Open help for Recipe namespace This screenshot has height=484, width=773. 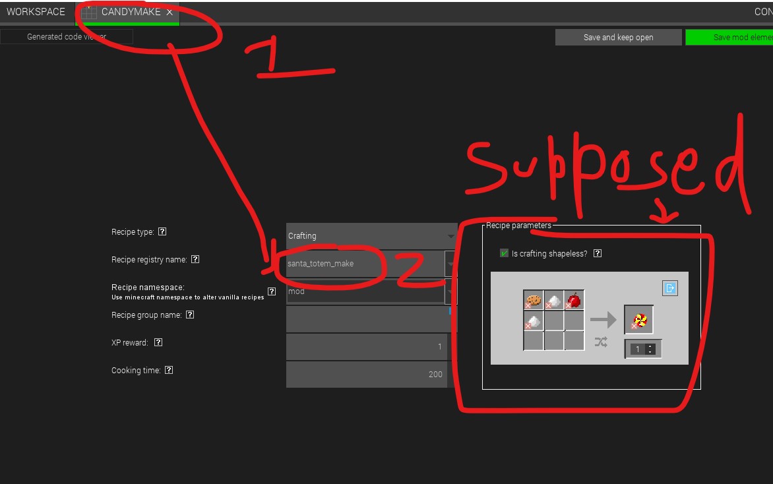[271, 291]
